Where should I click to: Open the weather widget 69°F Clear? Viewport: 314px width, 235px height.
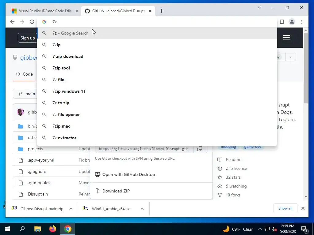[x=238, y=229]
